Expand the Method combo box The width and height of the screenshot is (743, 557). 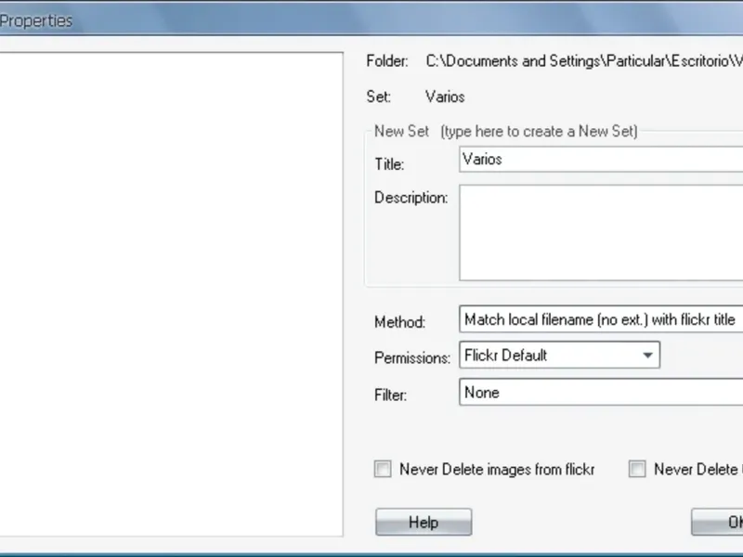tap(601, 319)
